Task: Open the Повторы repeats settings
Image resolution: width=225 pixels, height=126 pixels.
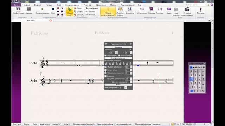Action: tap(160, 11)
